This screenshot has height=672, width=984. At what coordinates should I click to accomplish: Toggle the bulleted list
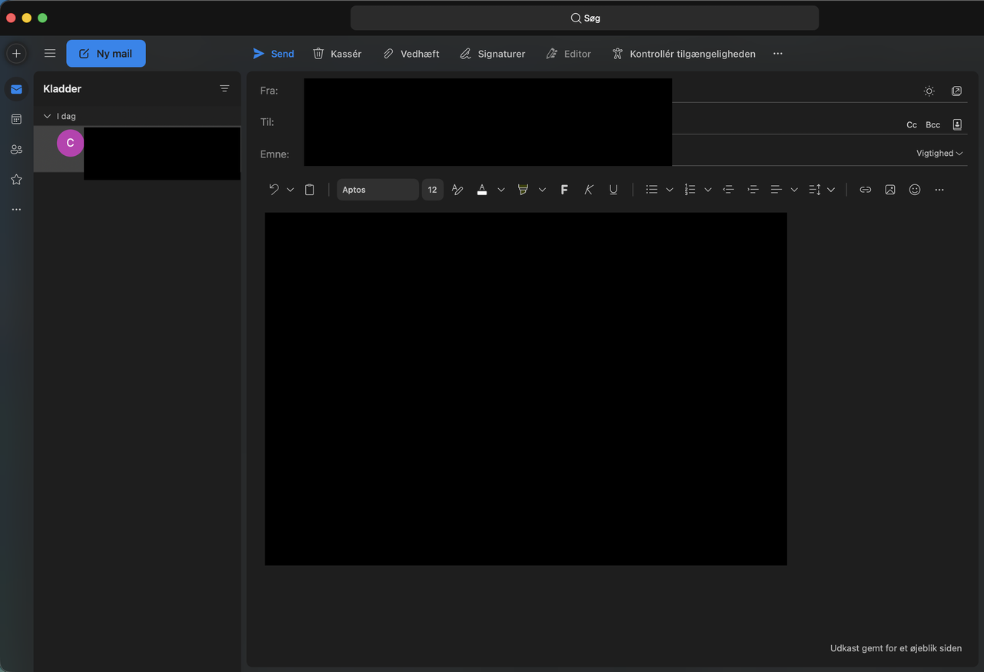652,190
